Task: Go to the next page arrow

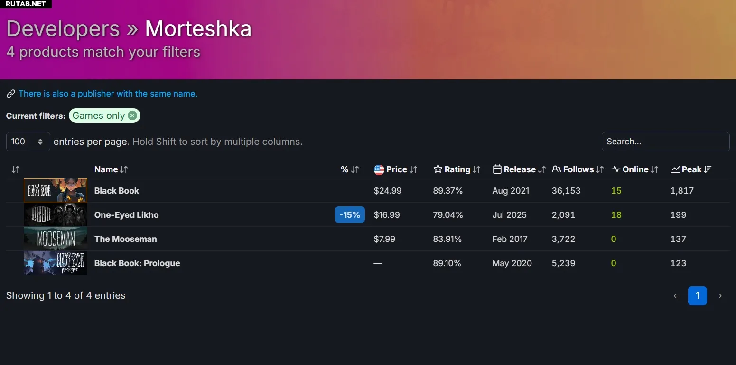Action: click(720, 296)
